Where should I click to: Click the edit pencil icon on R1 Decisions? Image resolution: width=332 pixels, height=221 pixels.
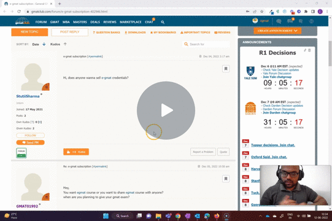[305, 50]
